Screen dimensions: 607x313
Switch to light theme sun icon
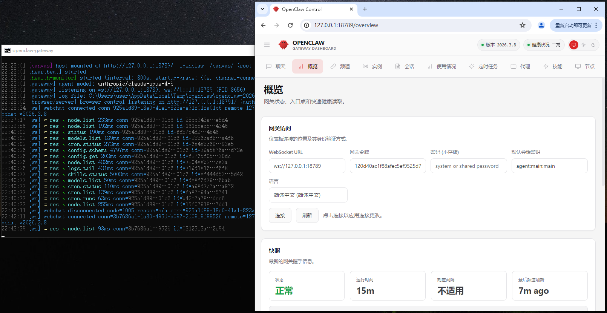click(x=584, y=45)
